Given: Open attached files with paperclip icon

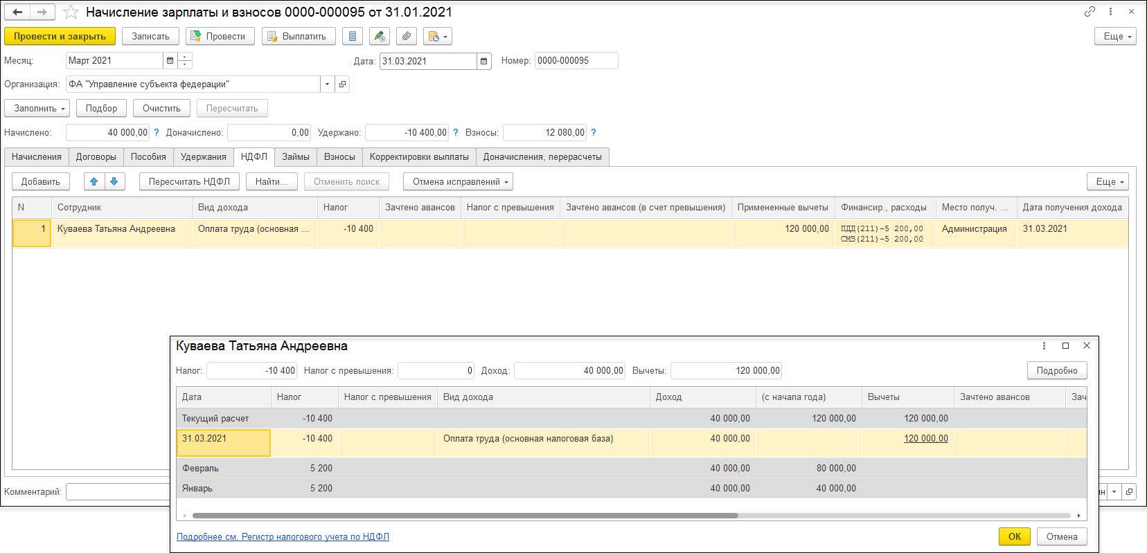Looking at the screenshot, I should click(407, 37).
